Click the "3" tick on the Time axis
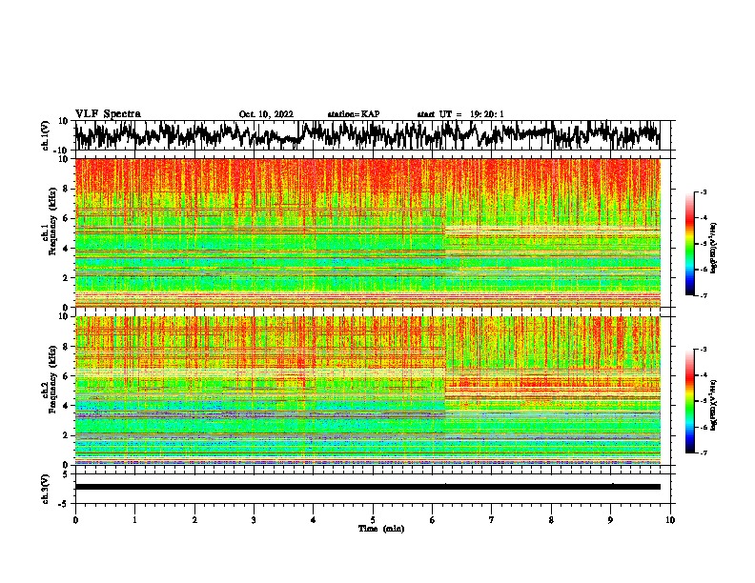 (254, 520)
